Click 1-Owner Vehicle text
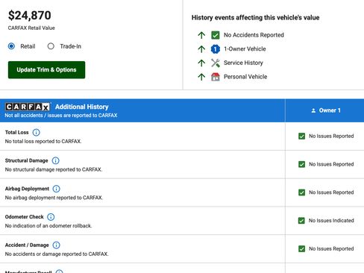This screenshot has height=273, width=364. 245,49
